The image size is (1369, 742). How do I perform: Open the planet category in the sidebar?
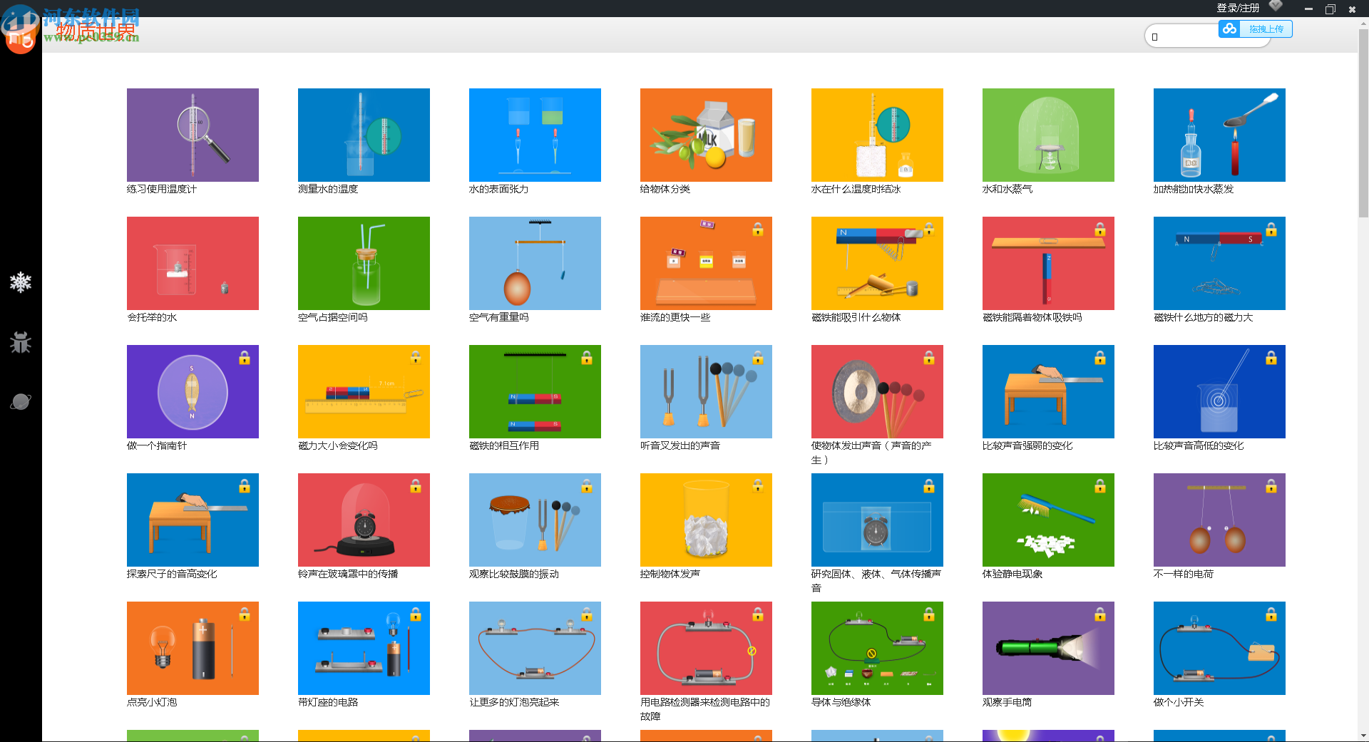tap(21, 401)
